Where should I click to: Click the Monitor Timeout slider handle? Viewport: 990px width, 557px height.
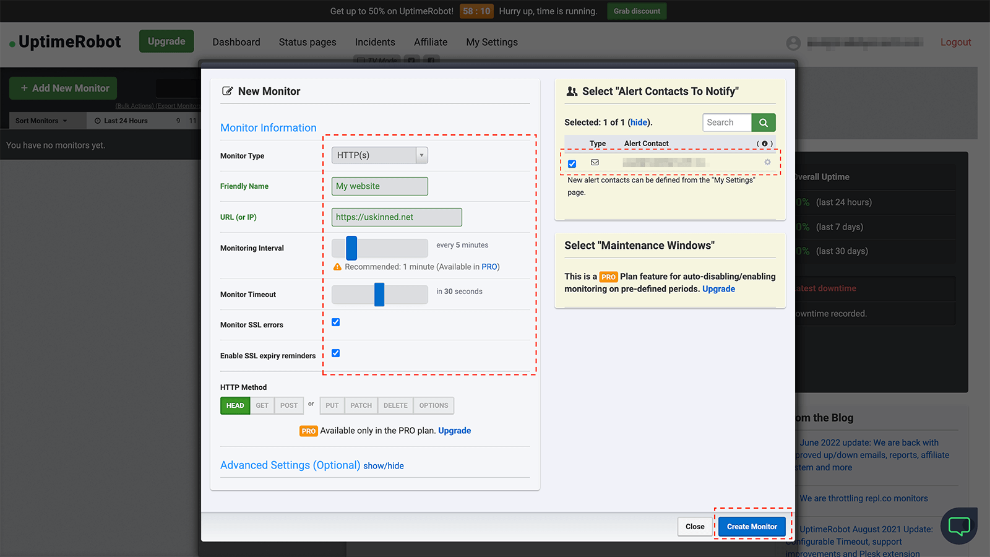pos(379,295)
